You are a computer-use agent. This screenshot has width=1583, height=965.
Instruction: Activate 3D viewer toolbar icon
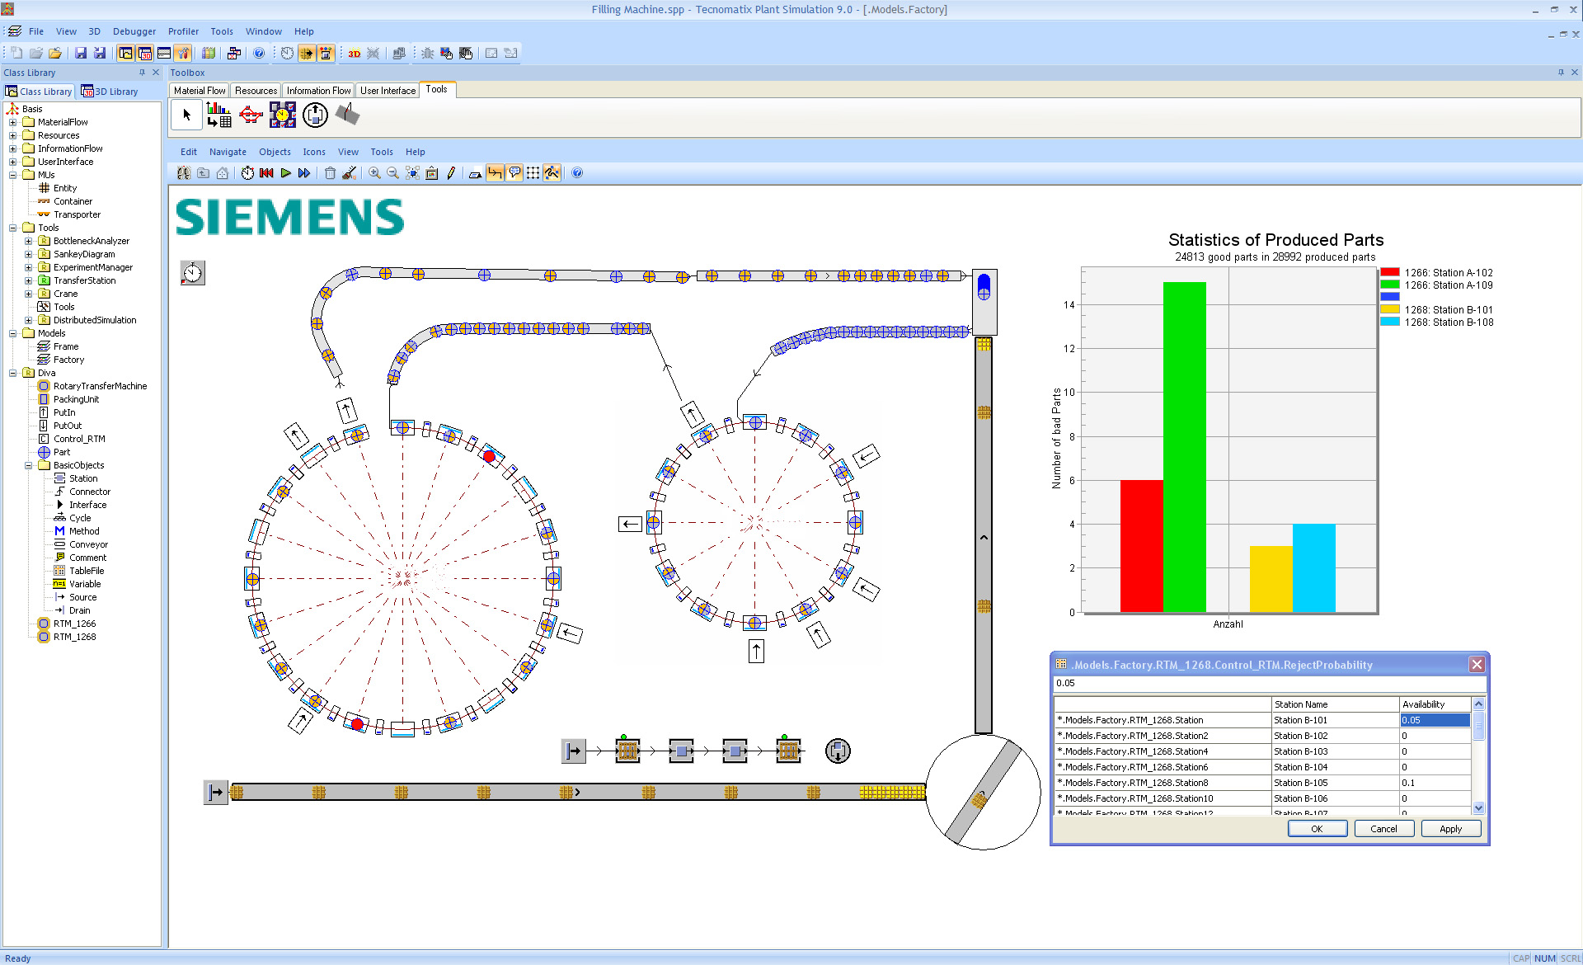(354, 54)
